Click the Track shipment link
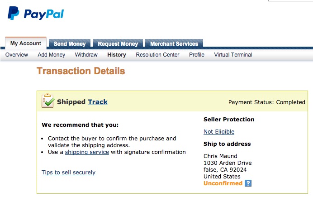313x197 pixels. tap(98, 102)
